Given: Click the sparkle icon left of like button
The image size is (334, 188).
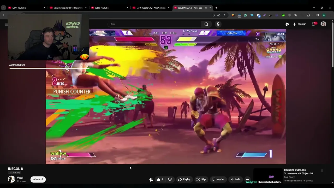Looking at the screenshot, I should 151,179.
